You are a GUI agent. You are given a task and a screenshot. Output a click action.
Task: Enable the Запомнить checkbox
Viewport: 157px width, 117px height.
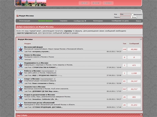[132, 14]
